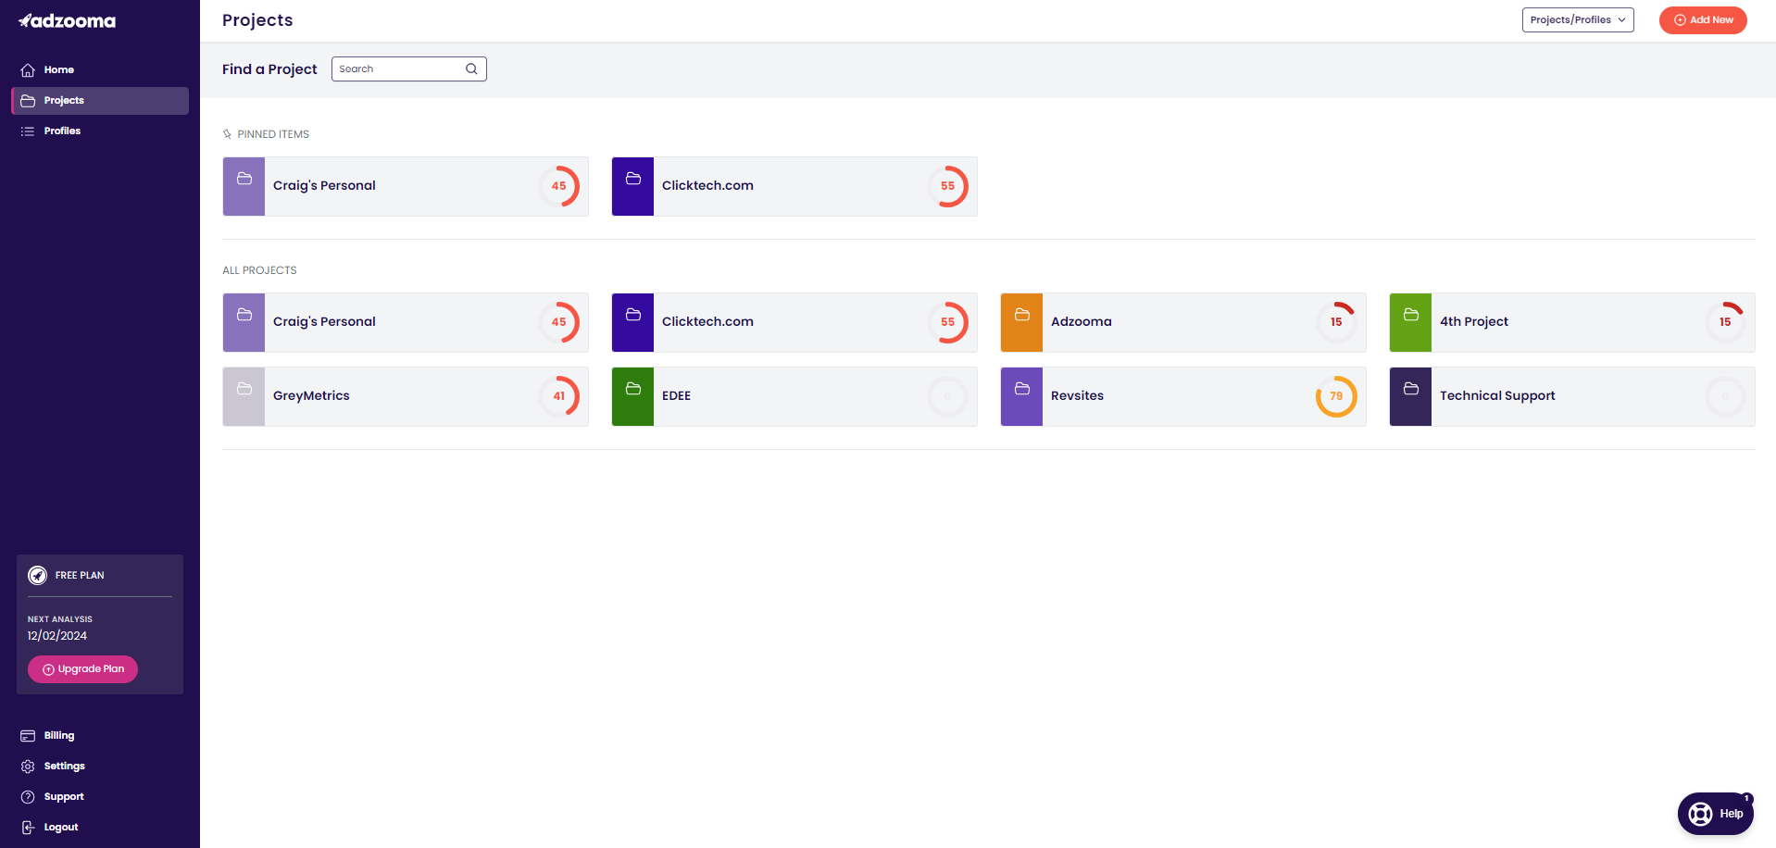The height and width of the screenshot is (848, 1776).
Task: Click the Profiles list icon in sidebar
Action: 28,131
